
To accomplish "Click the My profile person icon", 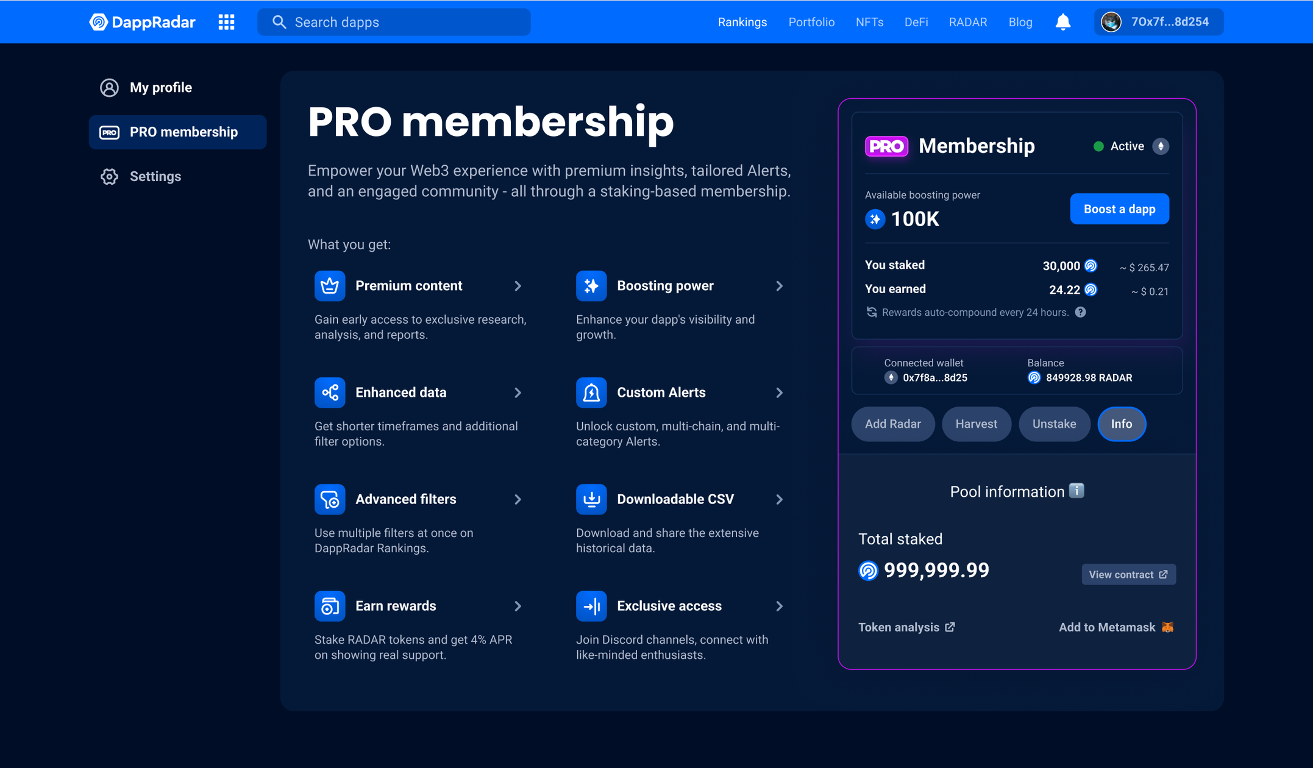I will [110, 88].
